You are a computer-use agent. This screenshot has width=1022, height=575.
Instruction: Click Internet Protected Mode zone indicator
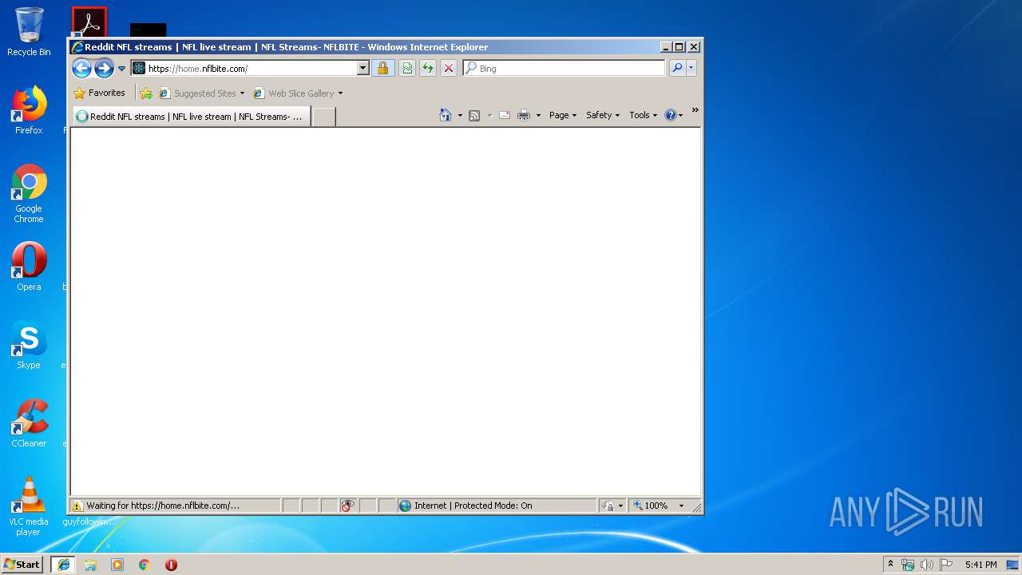tap(497, 506)
